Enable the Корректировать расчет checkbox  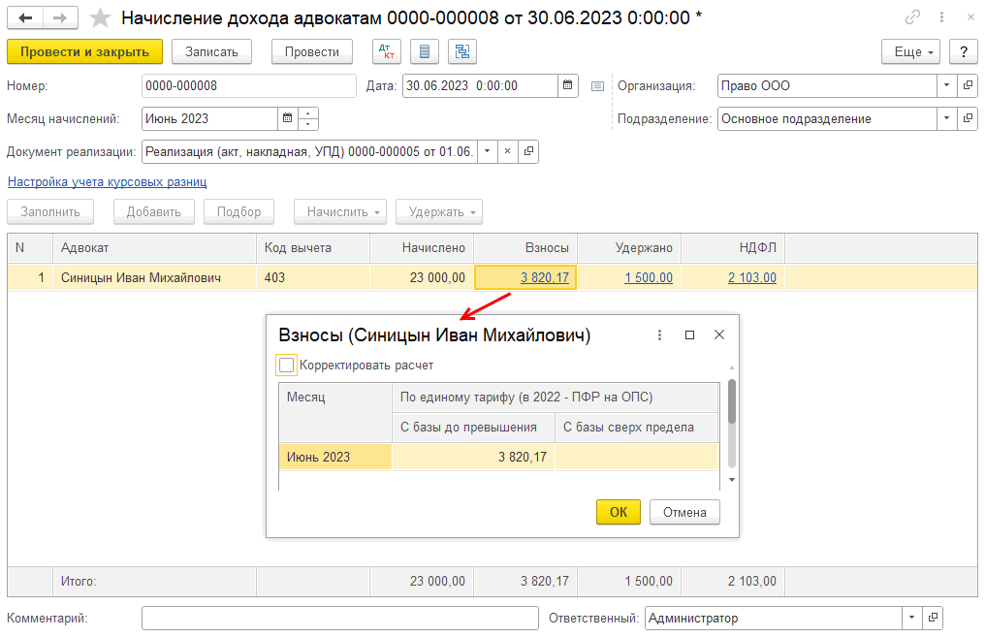pyautogui.click(x=286, y=366)
